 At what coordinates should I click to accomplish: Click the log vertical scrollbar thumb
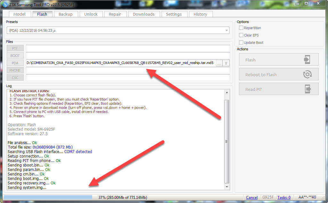point(227,142)
